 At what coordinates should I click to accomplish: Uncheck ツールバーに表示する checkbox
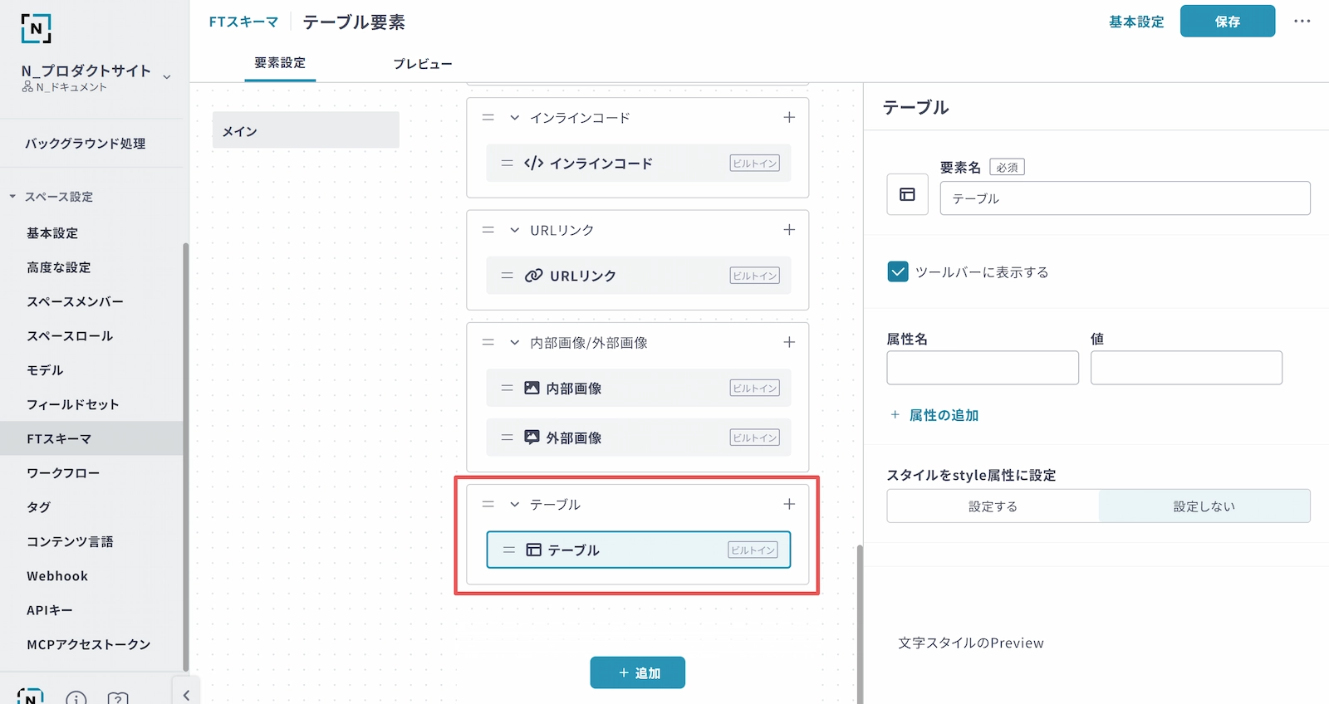point(898,272)
